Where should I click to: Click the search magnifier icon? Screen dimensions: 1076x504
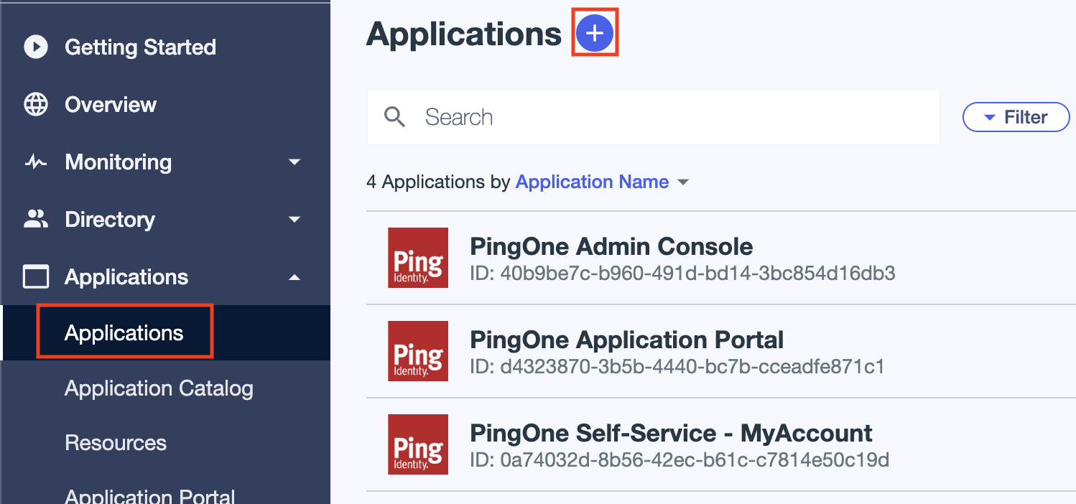tap(395, 117)
